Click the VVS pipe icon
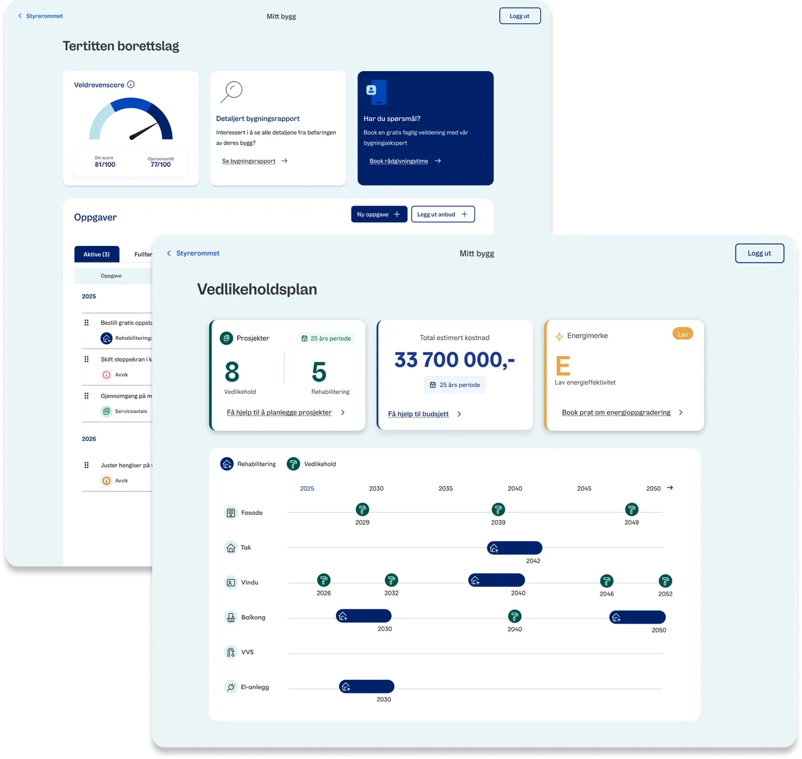Image resolution: width=802 pixels, height=759 pixels. [230, 652]
